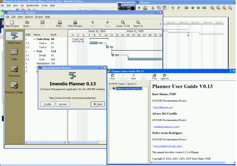
Task: Open the Project menu in Planner
Action: point(39,17)
